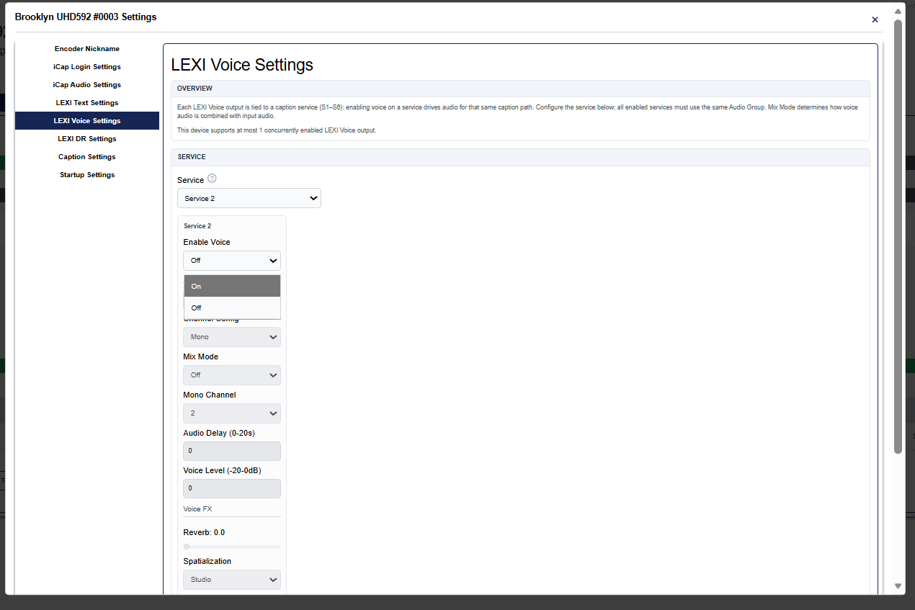The height and width of the screenshot is (610, 915).
Task: Click the 'Enable Voice' label
Action: click(207, 242)
